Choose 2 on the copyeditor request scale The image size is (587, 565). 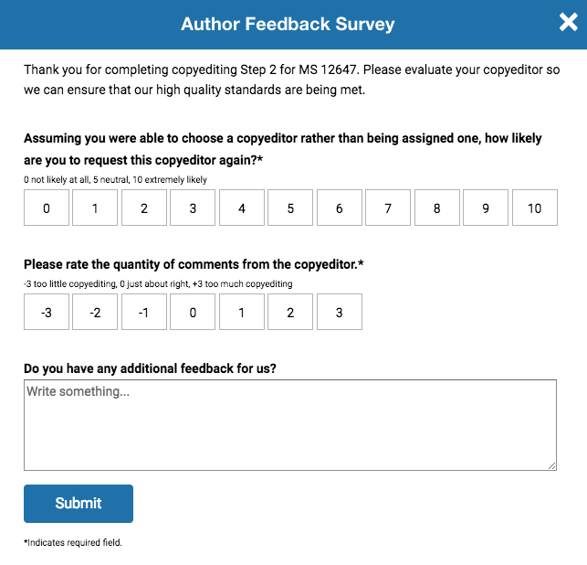click(144, 208)
